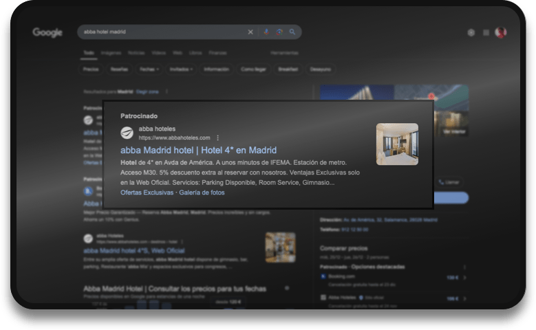Screen dimensions: 536x330
Task: Select the Breakfast filter chip
Action: [288, 69]
